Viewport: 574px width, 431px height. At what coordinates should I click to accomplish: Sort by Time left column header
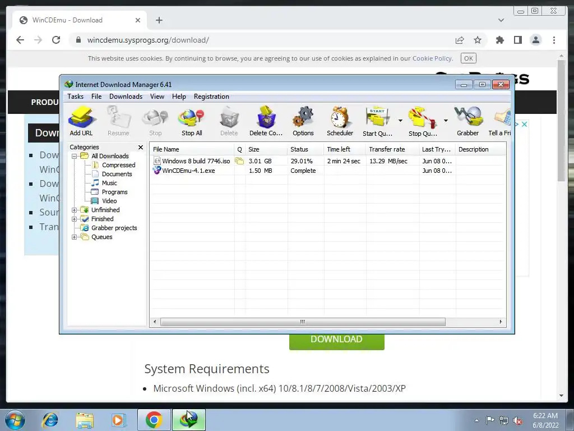[345, 149]
